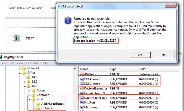The width and height of the screenshot is (184, 111).
Task: Click the note container drag handle dots
Action: pyautogui.click(x=47, y=18)
